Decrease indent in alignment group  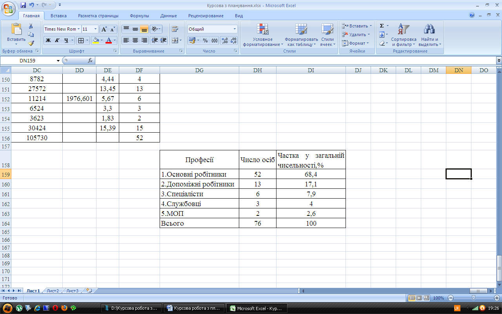click(x=155, y=40)
